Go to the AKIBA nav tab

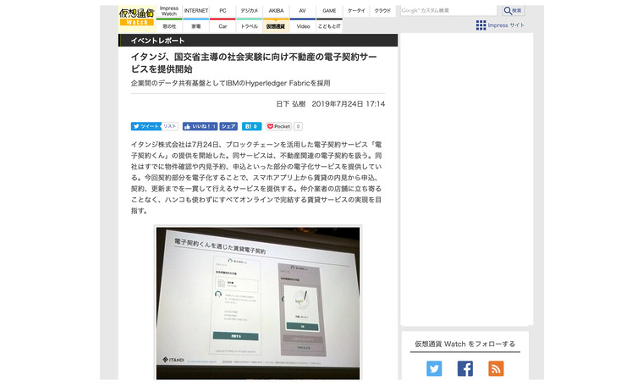pyautogui.click(x=276, y=11)
